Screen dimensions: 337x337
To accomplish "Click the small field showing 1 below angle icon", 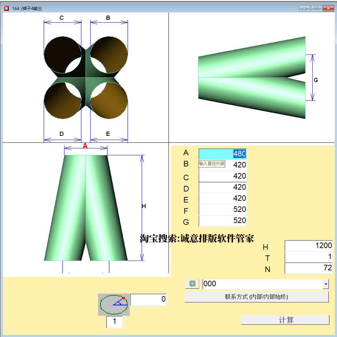I will 114,321.
